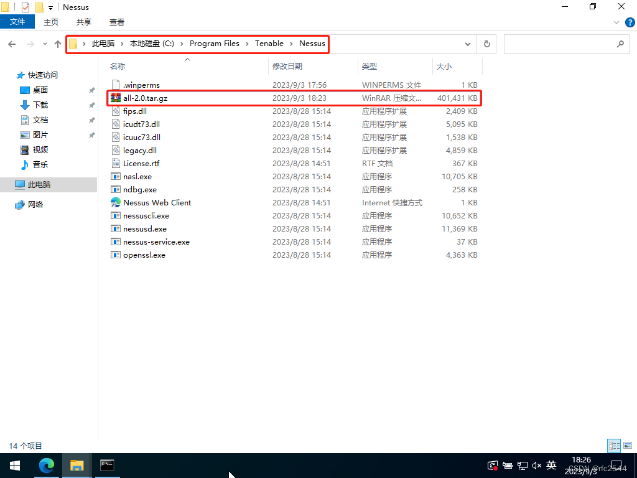
Task: Click Tenable breadcrumb segment
Action: click(x=269, y=44)
